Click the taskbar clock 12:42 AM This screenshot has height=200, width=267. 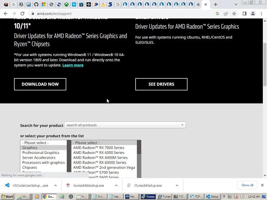[x=254, y=197]
